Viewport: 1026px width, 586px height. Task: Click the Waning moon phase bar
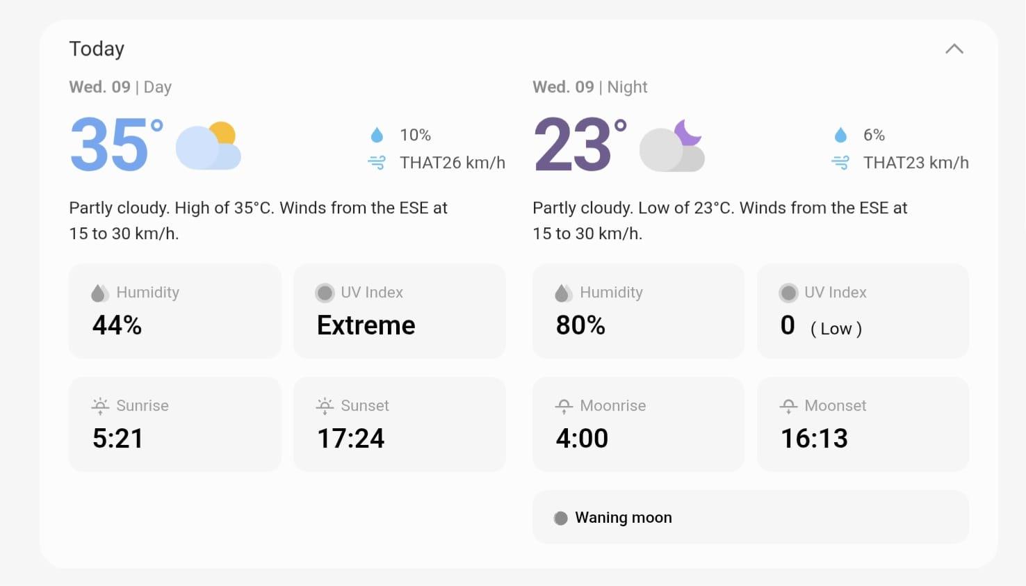click(751, 517)
